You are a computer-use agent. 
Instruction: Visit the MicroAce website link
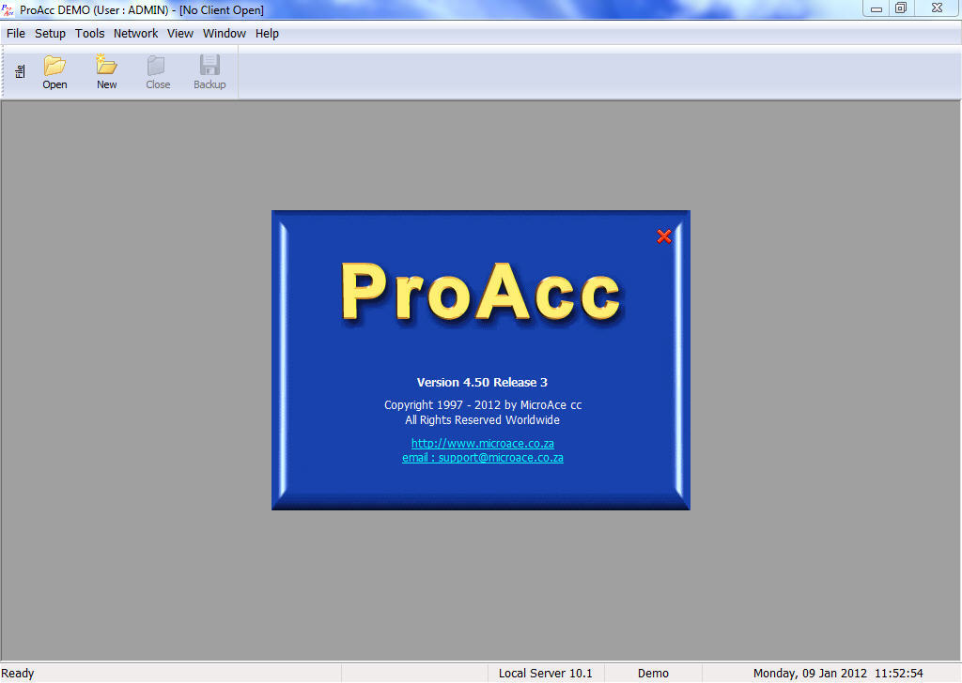[x=482, y=443]
